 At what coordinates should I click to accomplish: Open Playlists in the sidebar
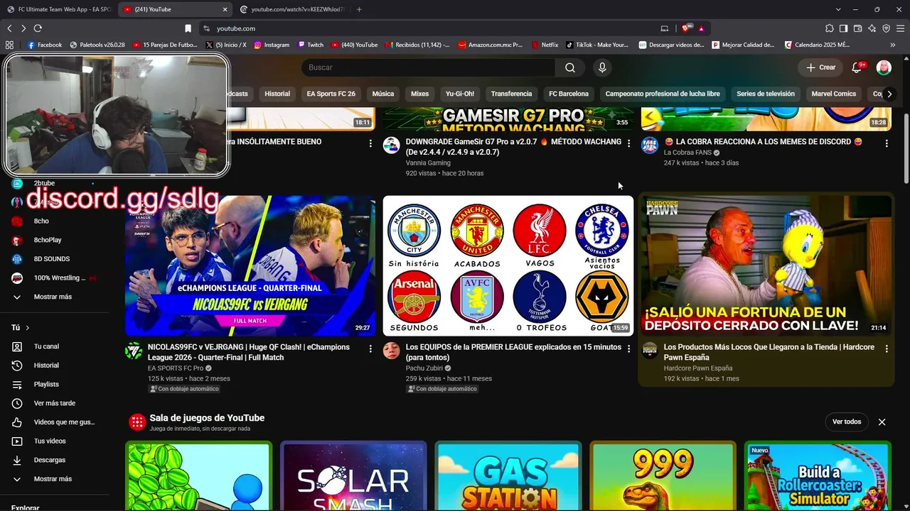[x=54, y=384]
